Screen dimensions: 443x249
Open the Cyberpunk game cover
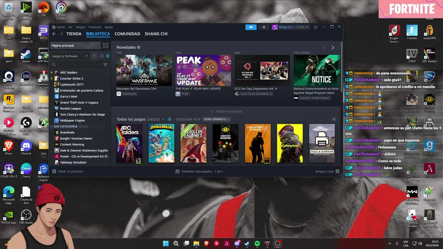click(290, 144)
